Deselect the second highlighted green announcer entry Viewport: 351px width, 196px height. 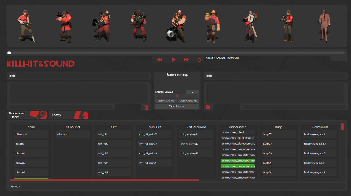pos(237,166)
